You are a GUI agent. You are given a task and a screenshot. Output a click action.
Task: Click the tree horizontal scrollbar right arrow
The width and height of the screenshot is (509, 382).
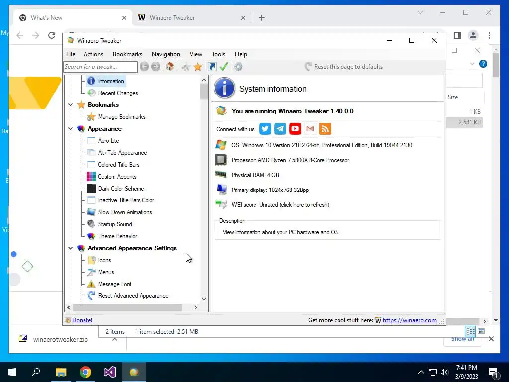pyautogui.click(x=196, y=307)
